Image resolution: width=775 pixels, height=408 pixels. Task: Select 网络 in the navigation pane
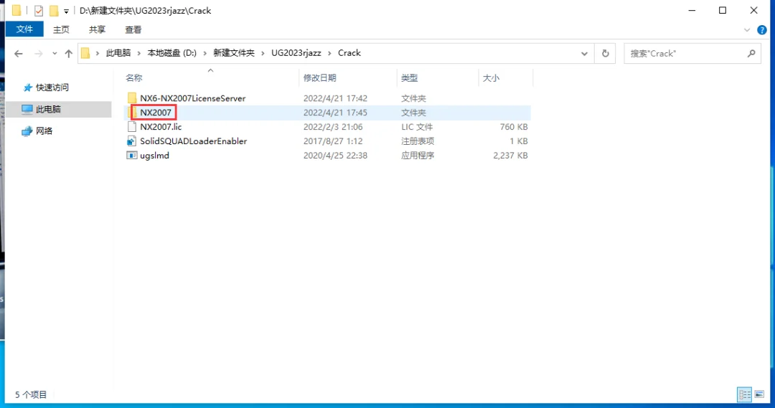point(44,131)
